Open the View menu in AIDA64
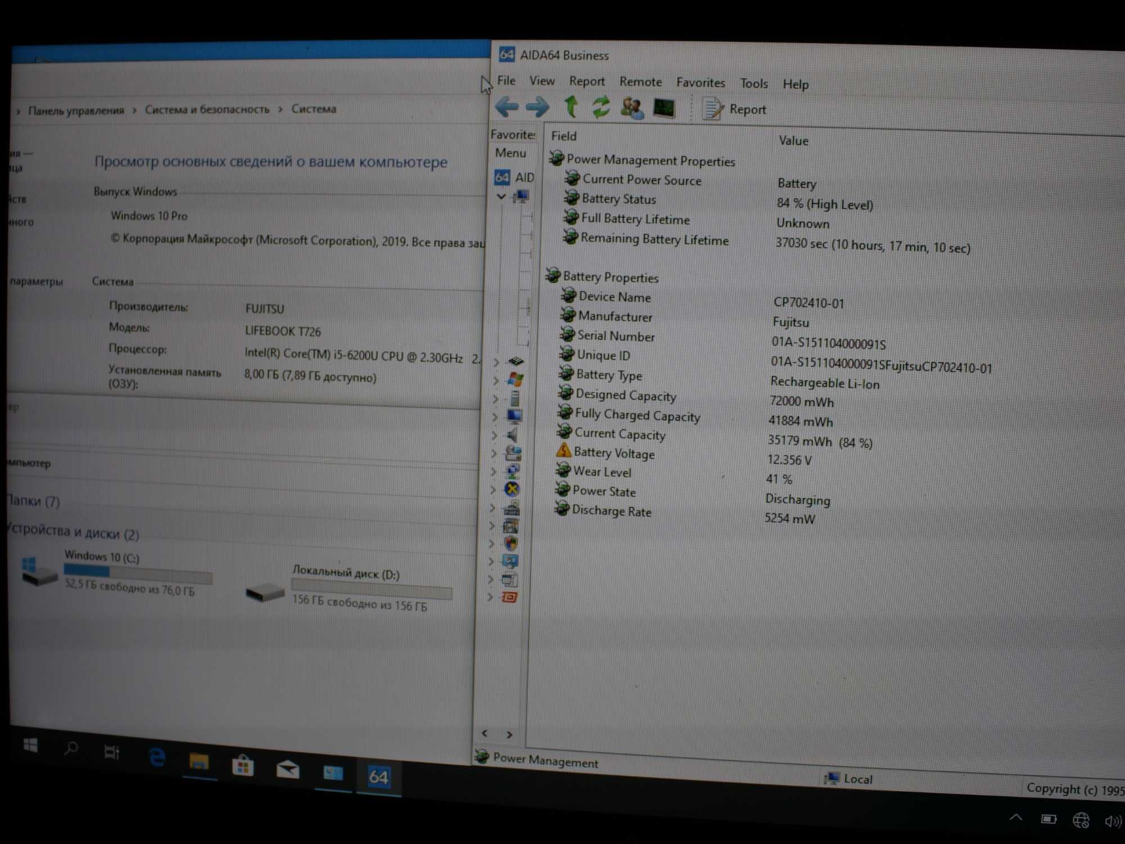Screen dimensions: 1125x844 tap(542, 81)
